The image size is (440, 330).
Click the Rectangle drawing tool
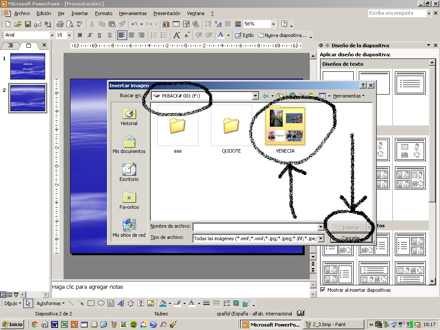[91, 303]
